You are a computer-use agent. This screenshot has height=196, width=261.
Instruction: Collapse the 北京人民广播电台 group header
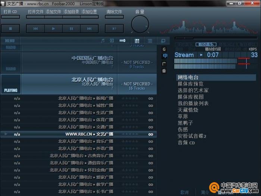pos(78,84)
